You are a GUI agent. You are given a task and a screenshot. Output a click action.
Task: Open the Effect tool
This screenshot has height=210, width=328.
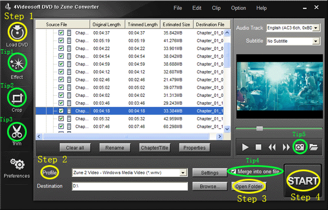(x=17, y=62)
